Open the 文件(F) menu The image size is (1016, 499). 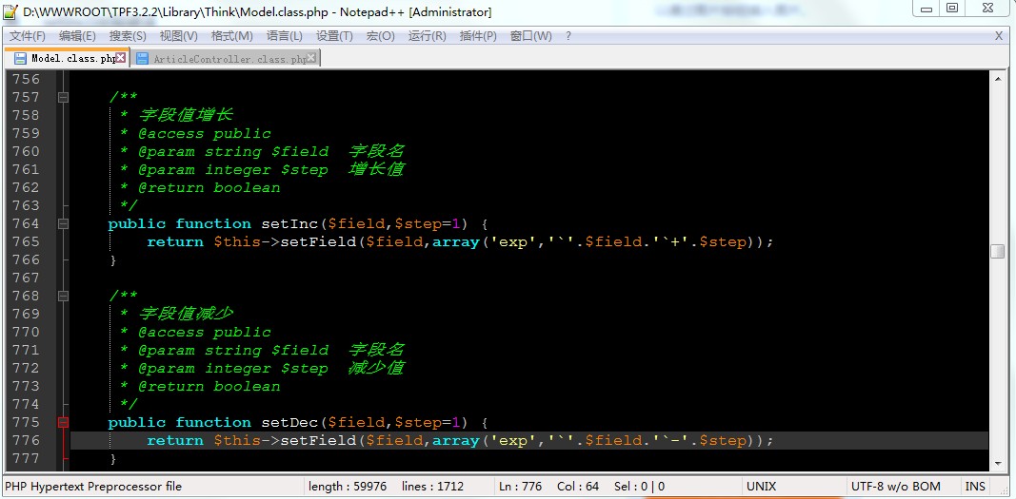pyautogui.click(x=28, y=36)
